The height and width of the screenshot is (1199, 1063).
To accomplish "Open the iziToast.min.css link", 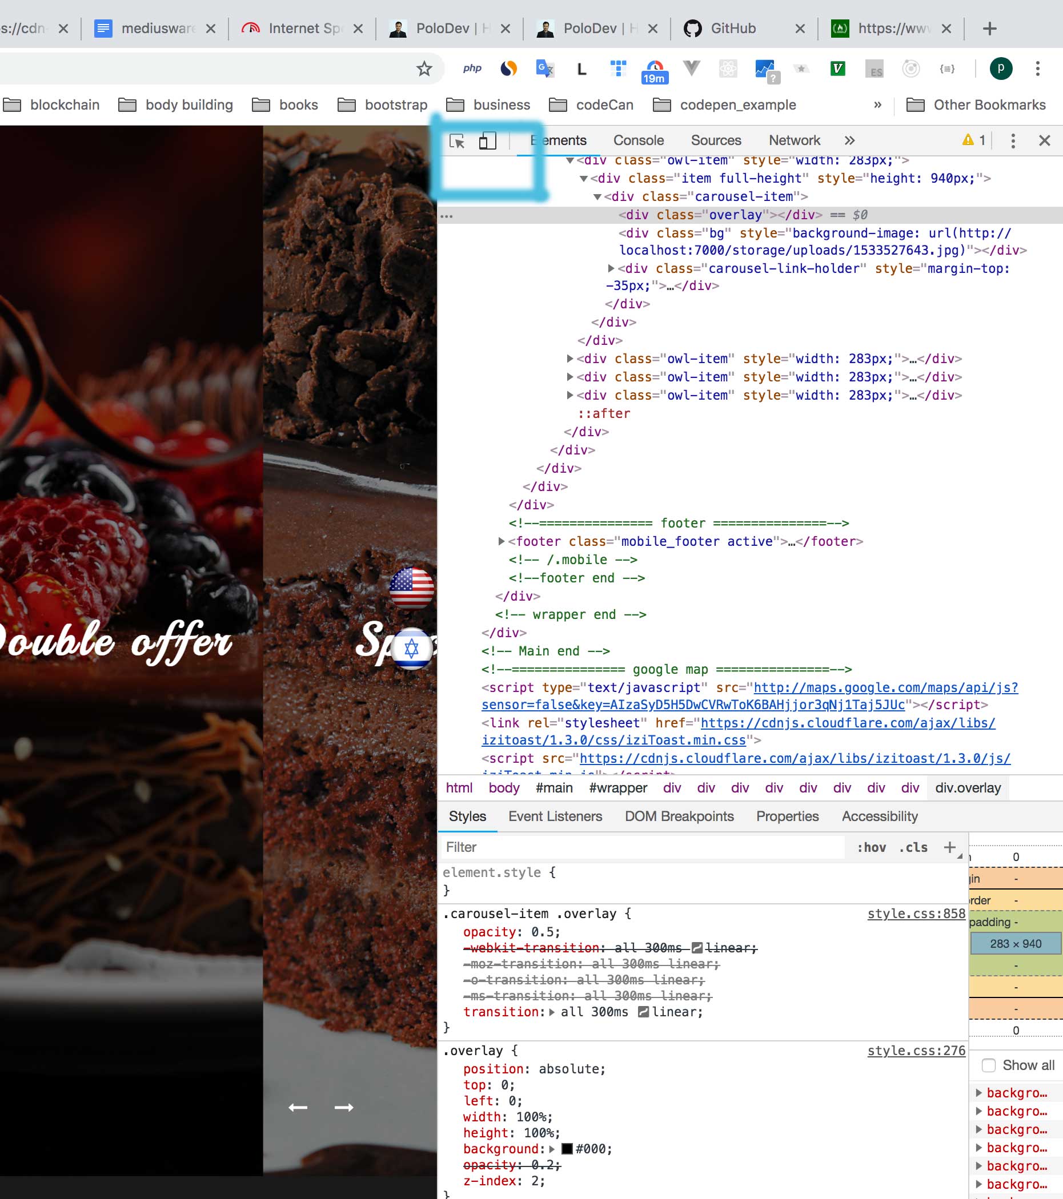I will click(739, 731).
